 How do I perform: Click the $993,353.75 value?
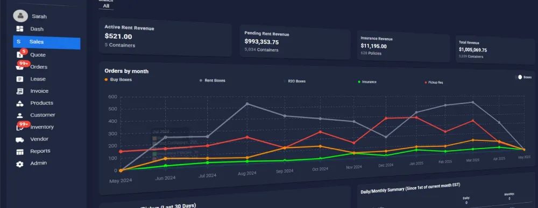261,42
